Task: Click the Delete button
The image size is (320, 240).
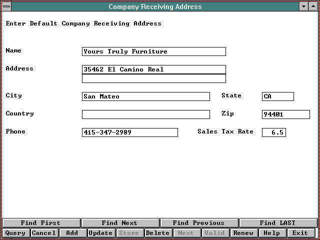Action: pos(158,233)
